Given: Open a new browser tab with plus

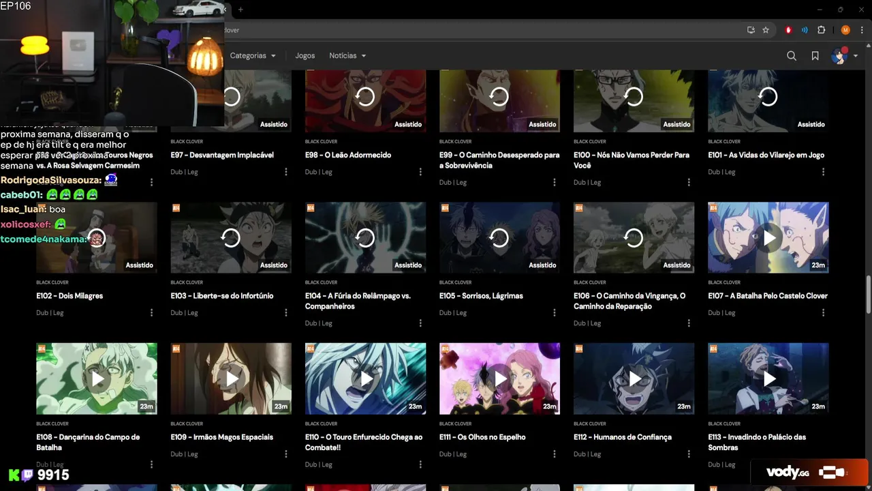Looking at the screenshot, I should tap(240, 10).
